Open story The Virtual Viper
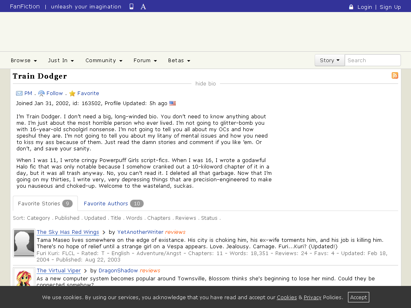Image resolution: width=411 pixels, height=308 pixels. pyautogui.click(x=59, y=271)
